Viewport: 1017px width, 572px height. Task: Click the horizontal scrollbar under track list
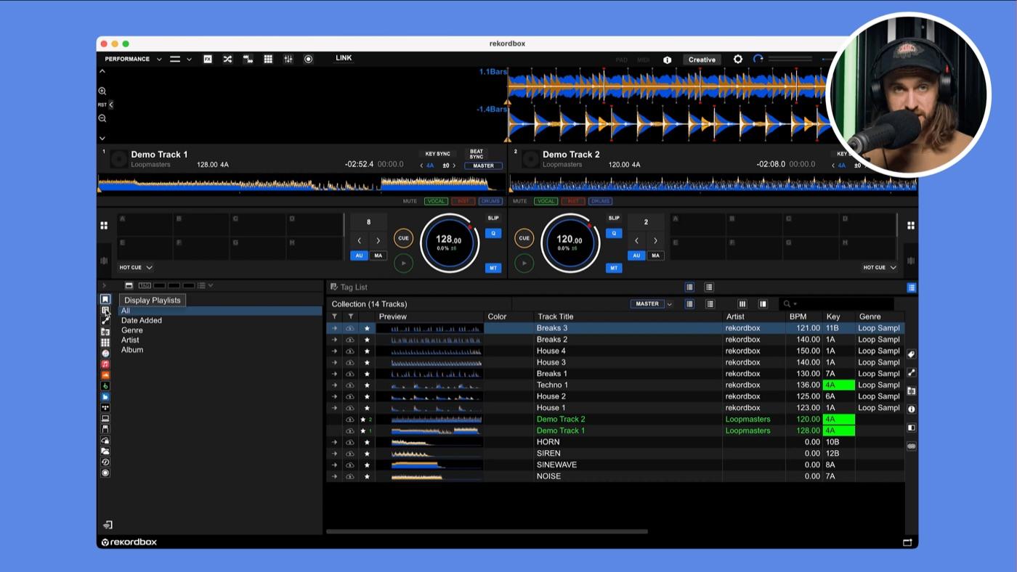[487, 531]
